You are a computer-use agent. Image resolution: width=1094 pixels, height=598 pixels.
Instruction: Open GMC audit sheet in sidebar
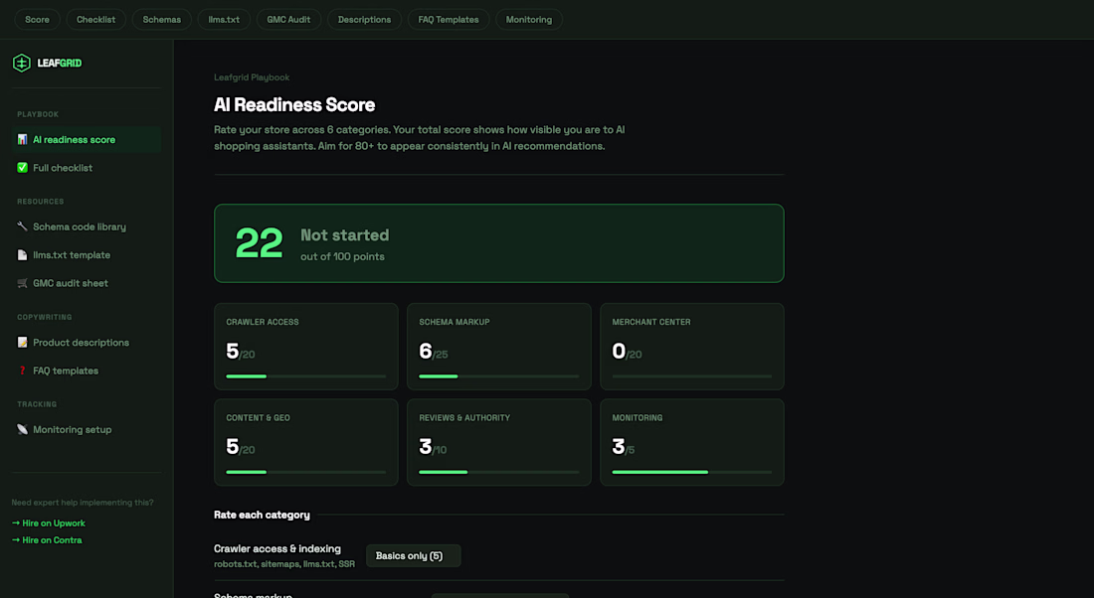[87, 283]
